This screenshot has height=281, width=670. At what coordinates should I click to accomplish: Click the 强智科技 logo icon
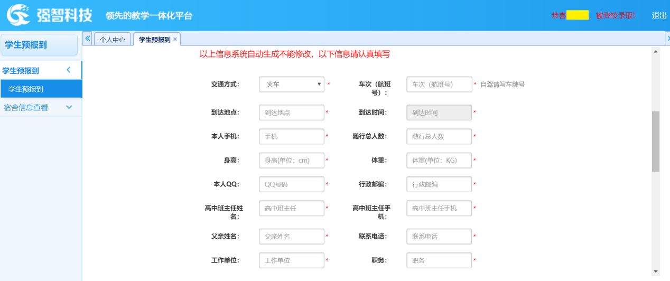coord(18,15)
